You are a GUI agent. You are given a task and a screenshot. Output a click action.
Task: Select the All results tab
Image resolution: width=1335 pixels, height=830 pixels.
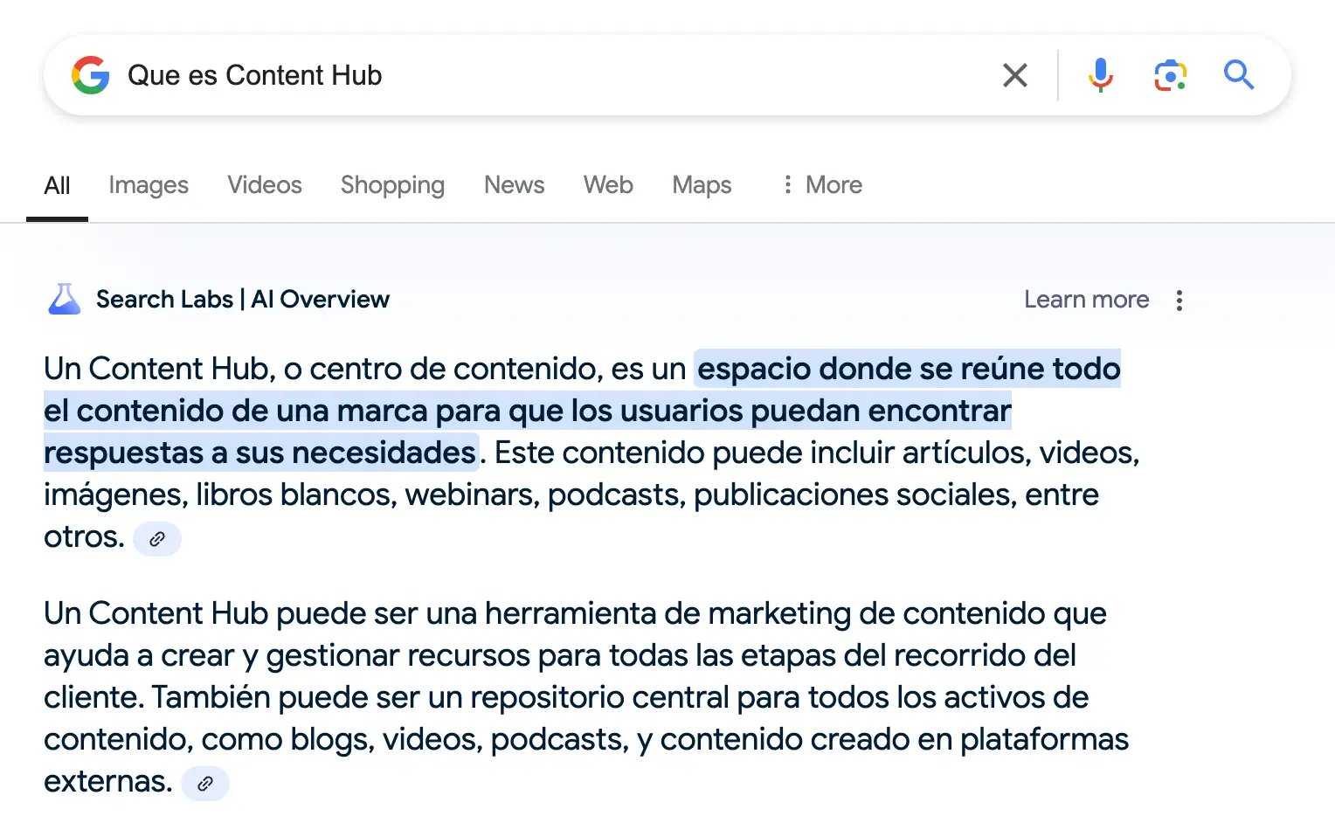(x=57, y=185)
